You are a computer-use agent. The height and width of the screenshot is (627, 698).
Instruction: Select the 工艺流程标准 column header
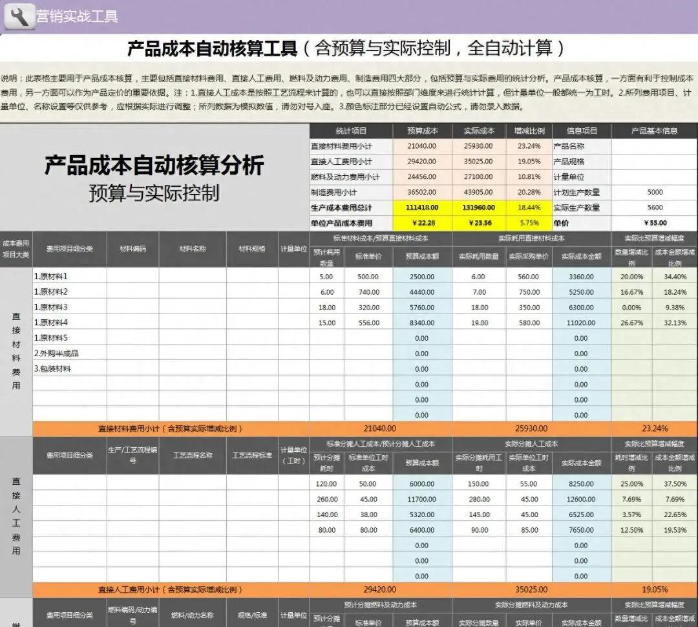coord(253,455)
